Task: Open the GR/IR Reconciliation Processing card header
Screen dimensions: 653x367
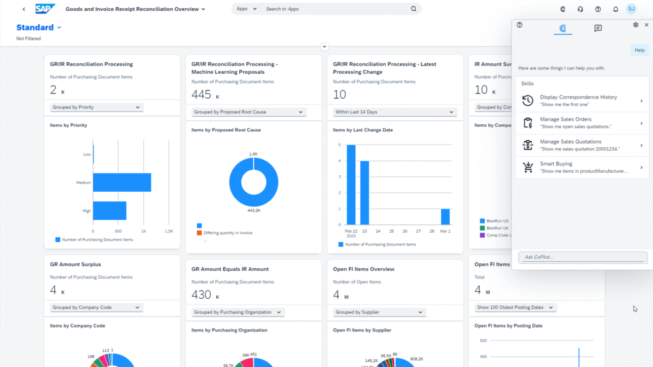Action: (112, 77)
